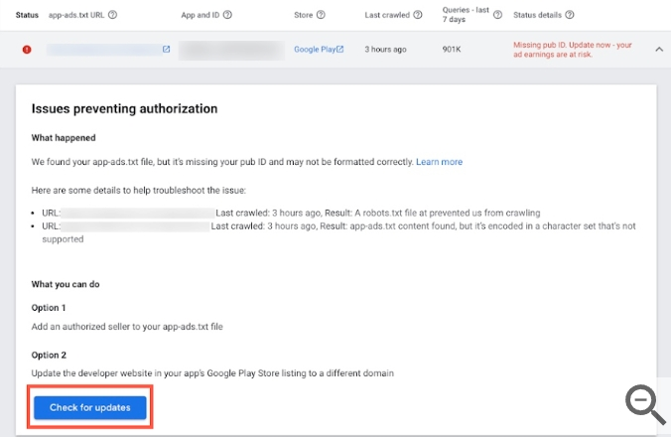Click the 'Missing pub ID' status message

572,50
